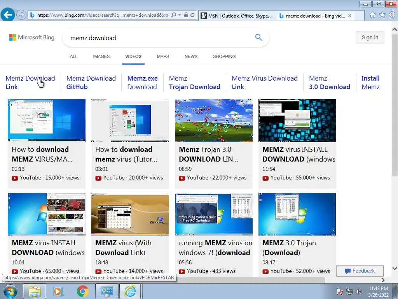This screenshot has height=299, width=398.
Task: Click the horizontal scroll right arrow
Action: coord(383,280)
